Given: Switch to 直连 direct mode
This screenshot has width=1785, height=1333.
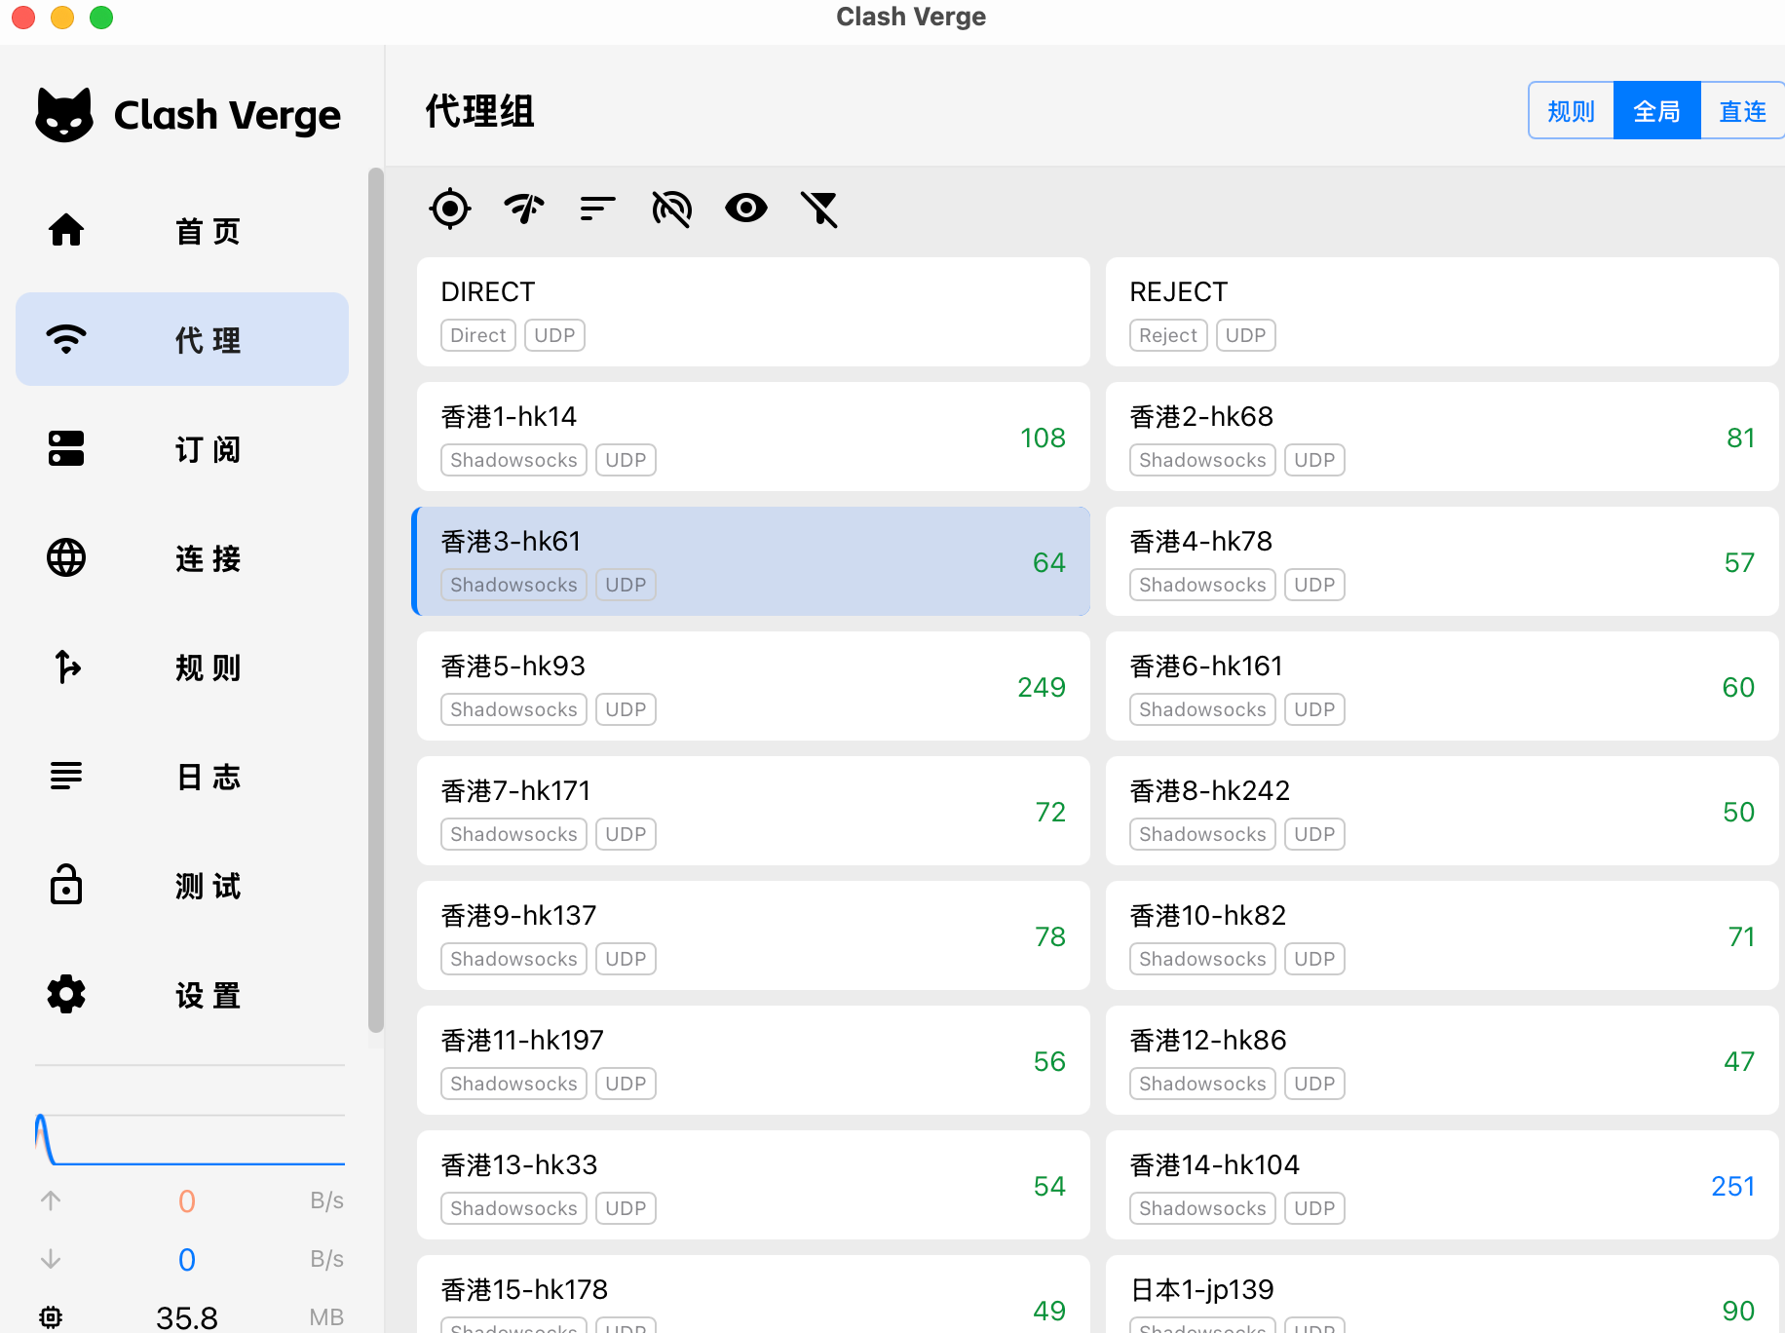Looking at the screenshot, I should click(1742, 111).
